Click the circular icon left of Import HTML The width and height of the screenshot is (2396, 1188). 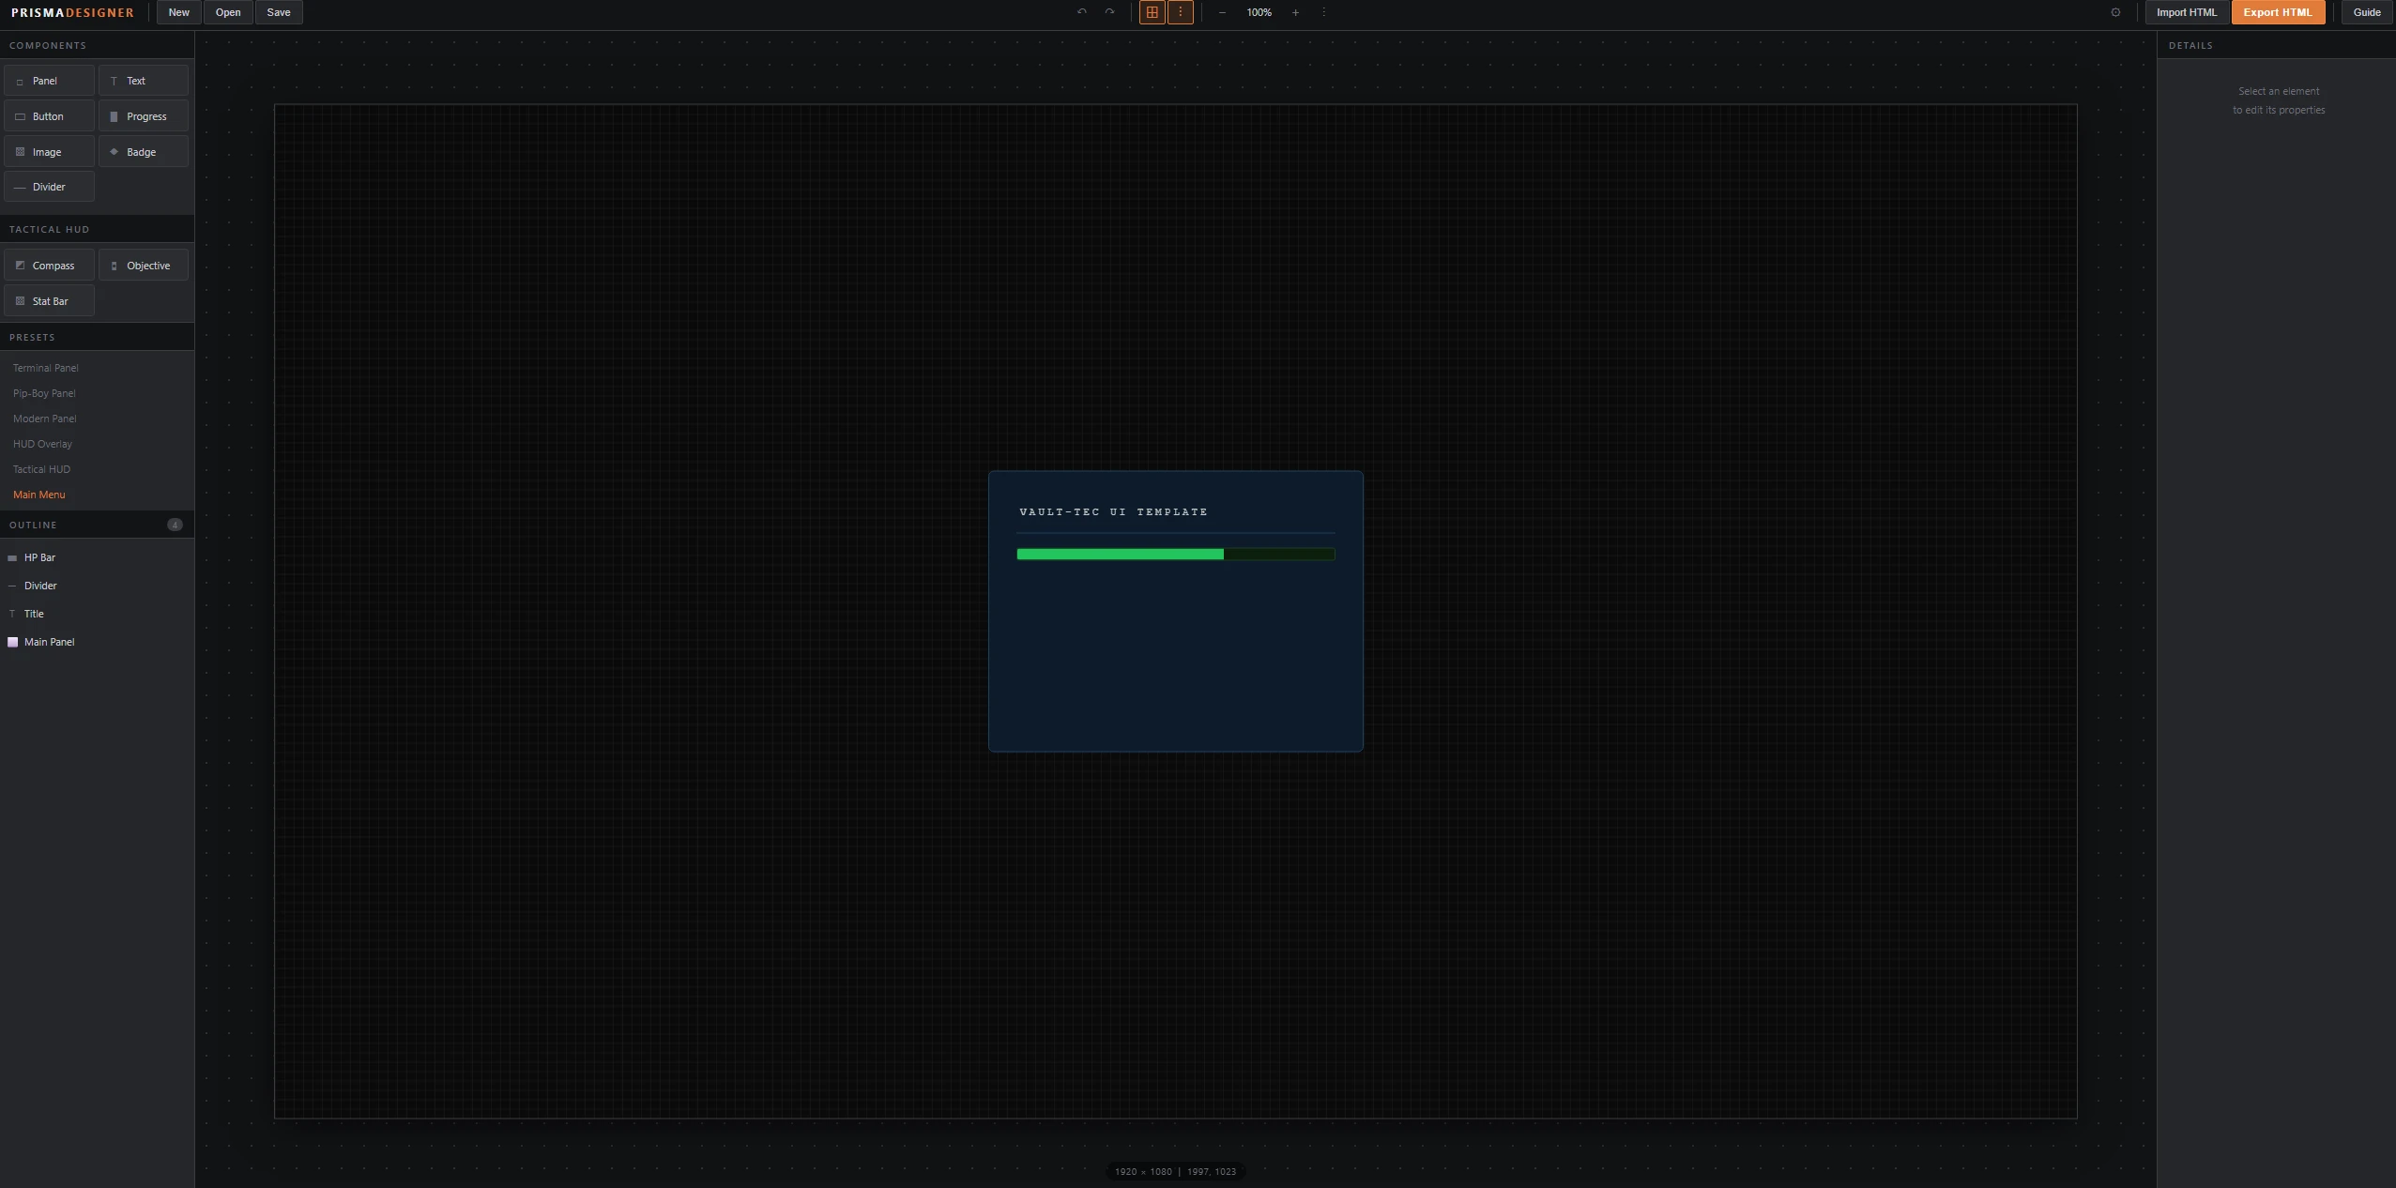(2115, 12)
